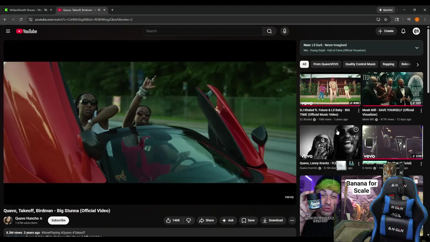
Task: Close the Quavo Big Stunna tab
Action: pyautogui.click(x=104, y=10)
